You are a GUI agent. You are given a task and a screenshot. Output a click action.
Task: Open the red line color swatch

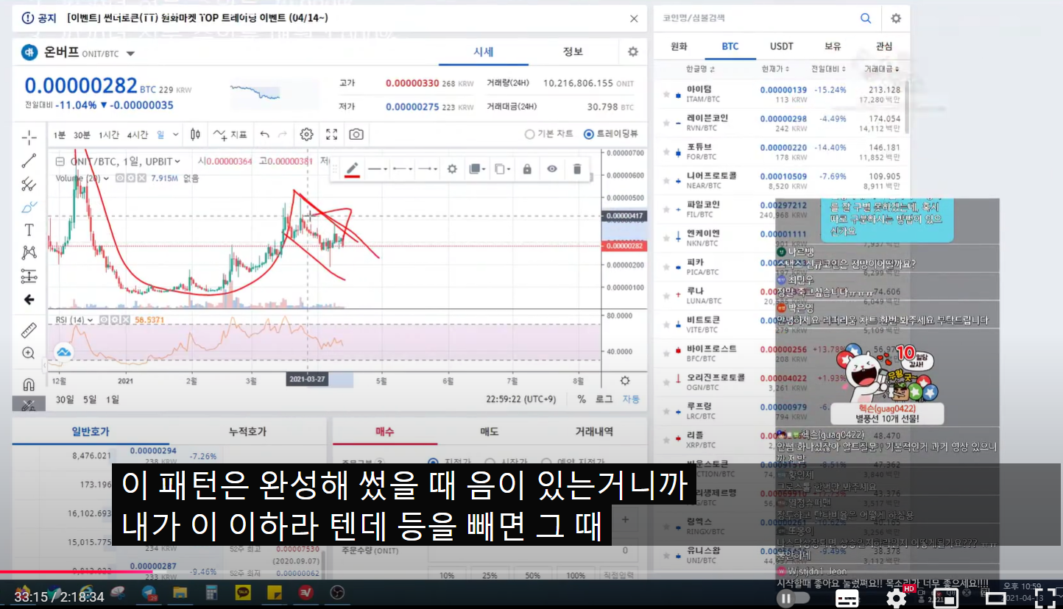[353, 169]
